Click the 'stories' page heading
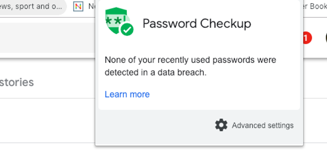327x163 pixels. coord(17,82)
